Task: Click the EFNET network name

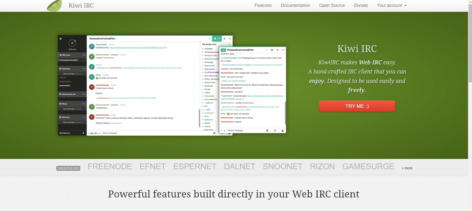Action: tap(153, 166)
